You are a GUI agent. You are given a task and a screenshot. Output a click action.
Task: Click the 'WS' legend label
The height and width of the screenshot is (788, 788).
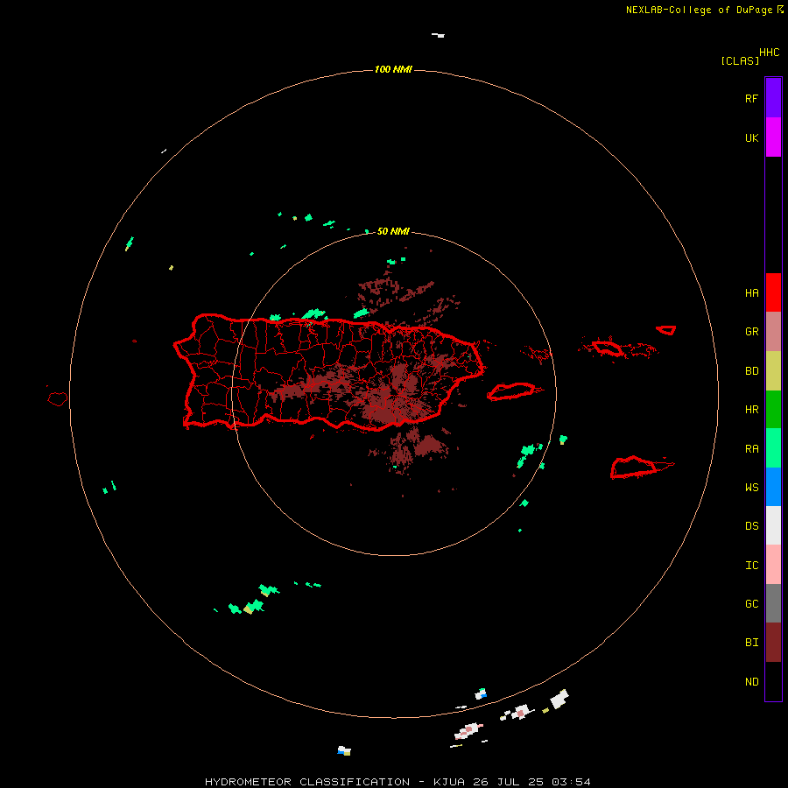coord(752,487)
